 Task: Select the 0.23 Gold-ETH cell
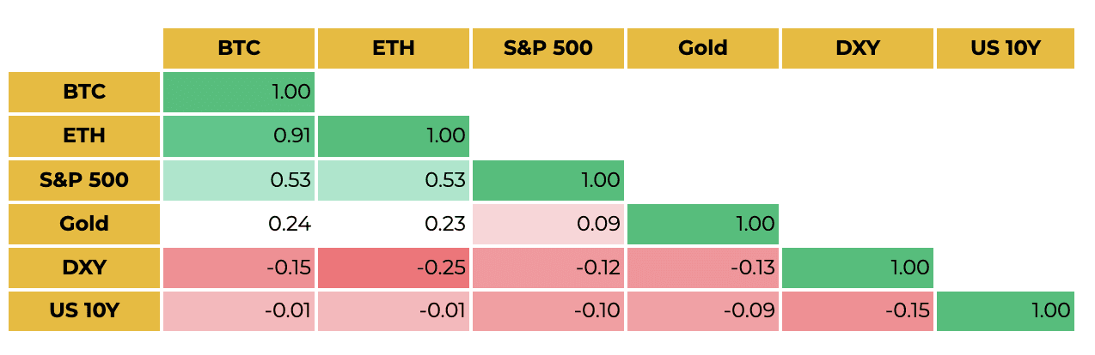tap(394, 224)
